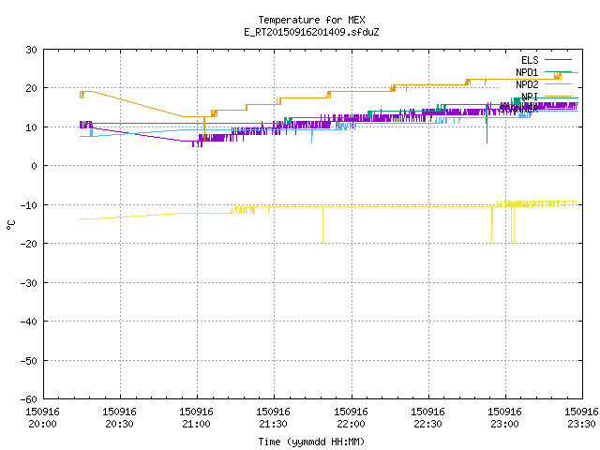Click the y-axis value 20
This screenshot has width=600, height=450.
(x=31, y=88)
